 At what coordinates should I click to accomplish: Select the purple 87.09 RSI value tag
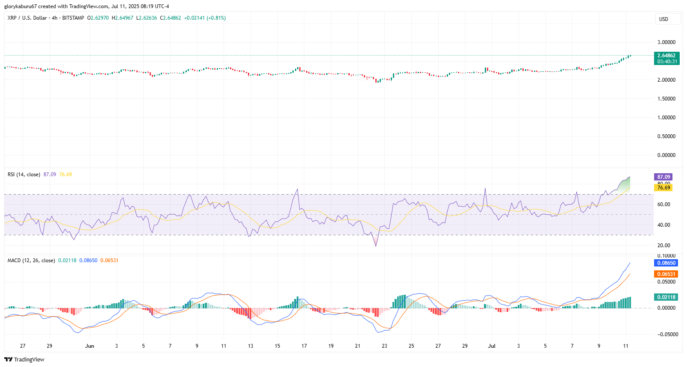click(663, 177)
